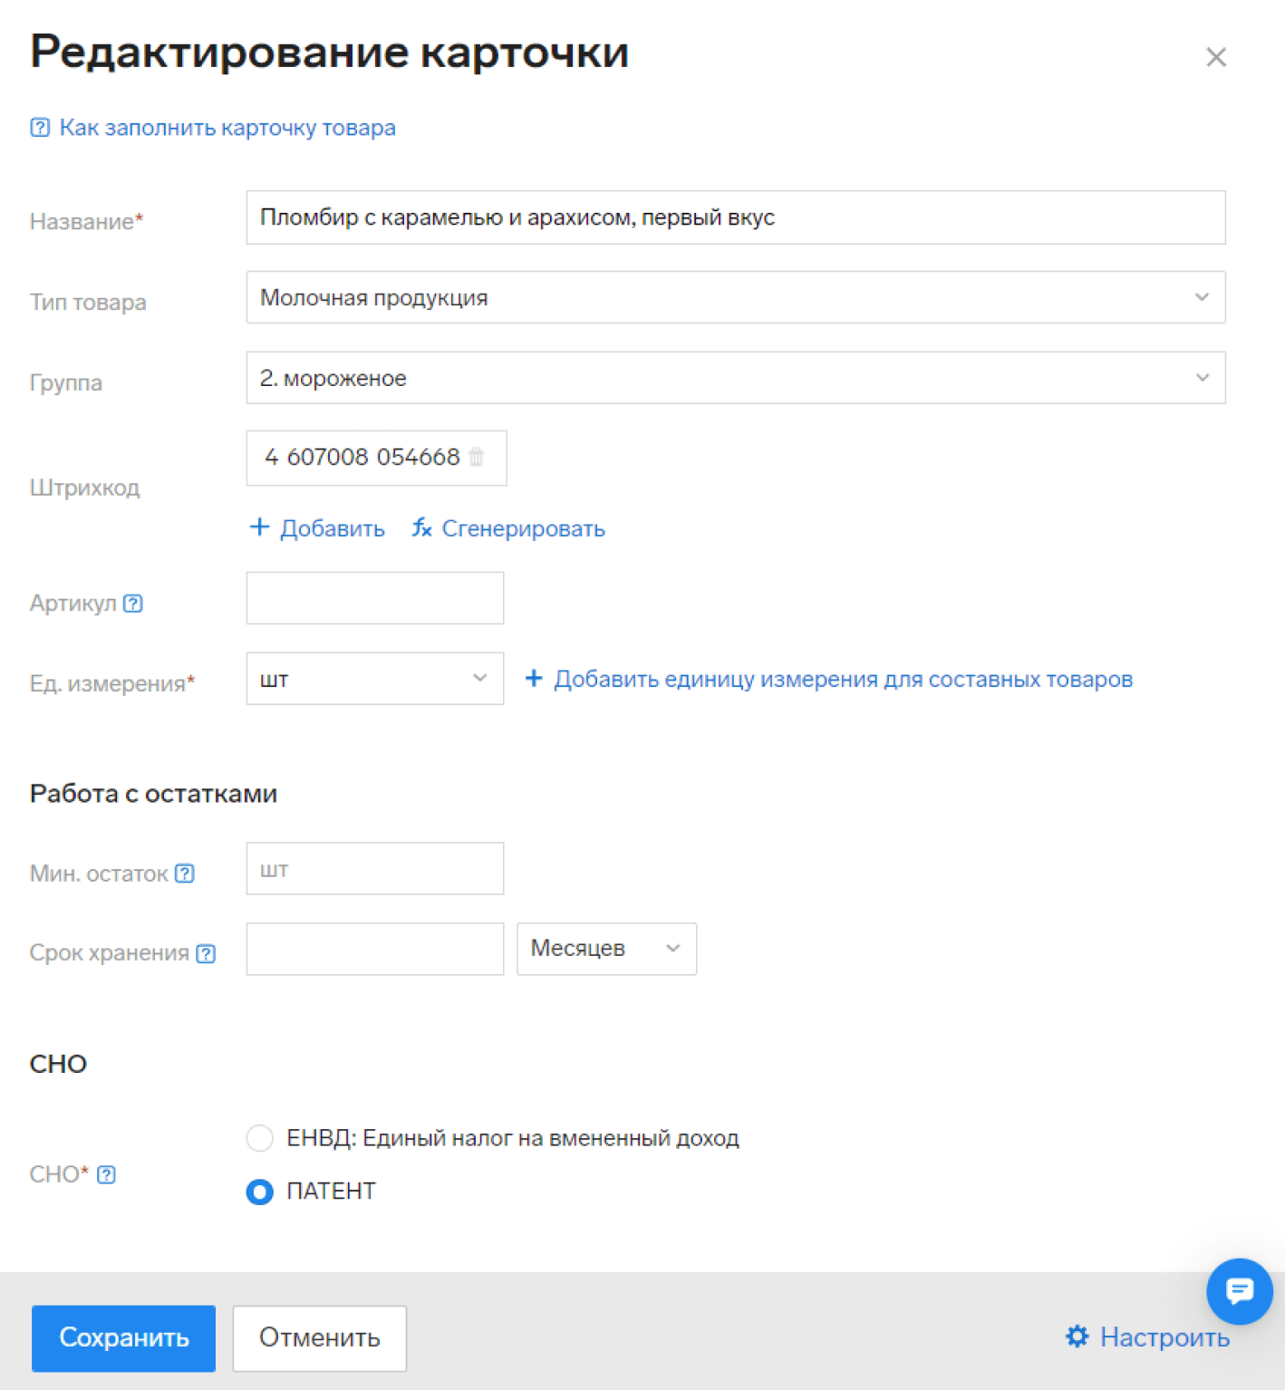Open the Тип товара dropdown
The image size is (1285, 1390).
(x=736, y=297)
